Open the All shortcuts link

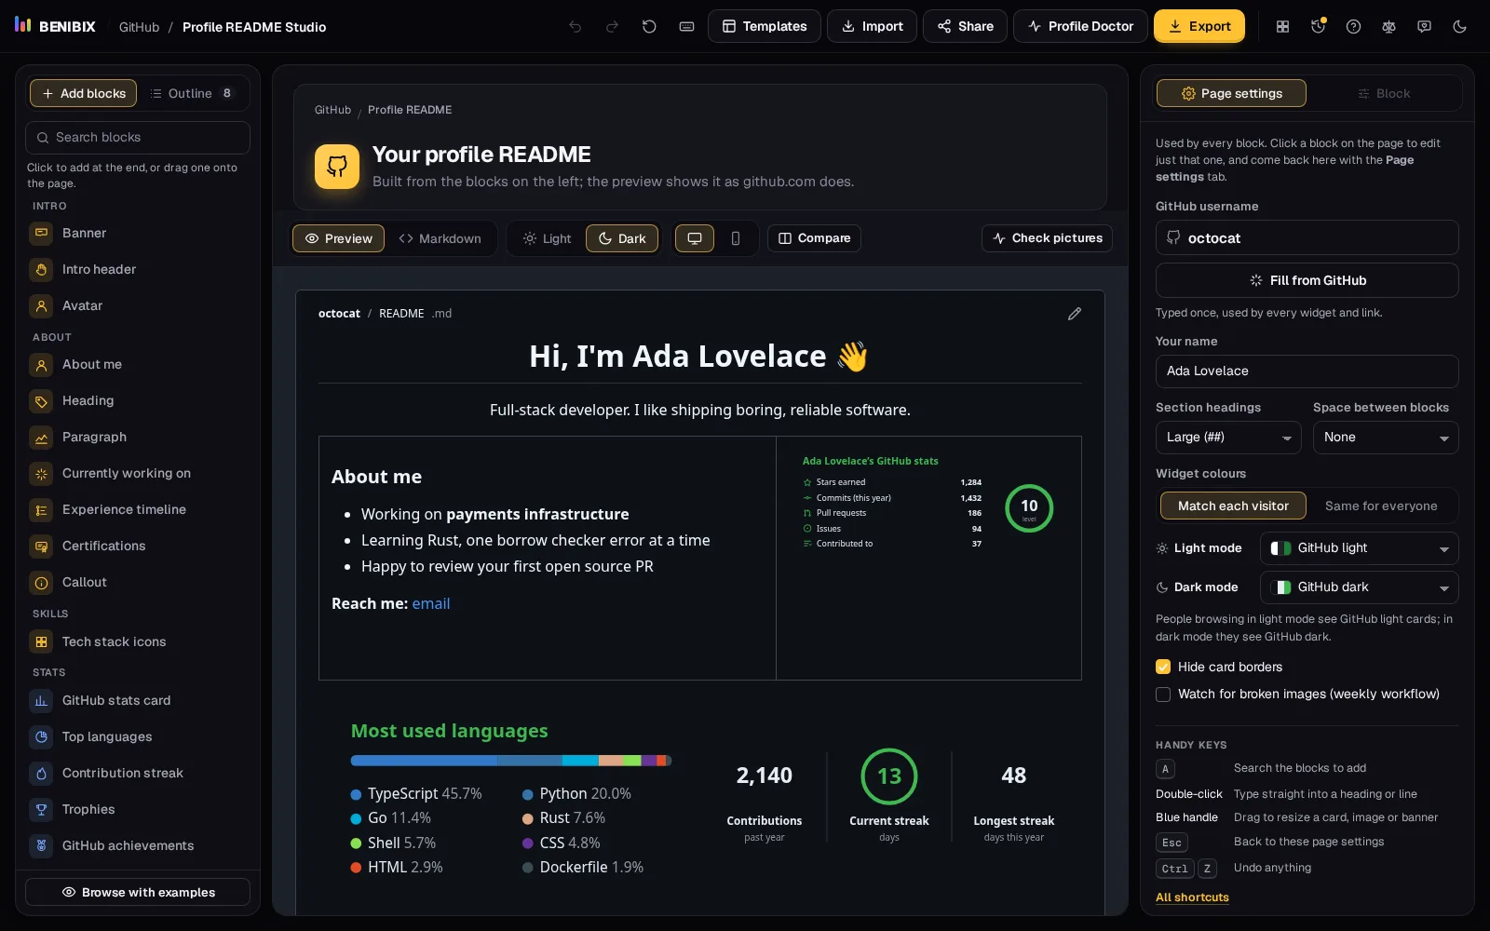[x=1192, y=897]
